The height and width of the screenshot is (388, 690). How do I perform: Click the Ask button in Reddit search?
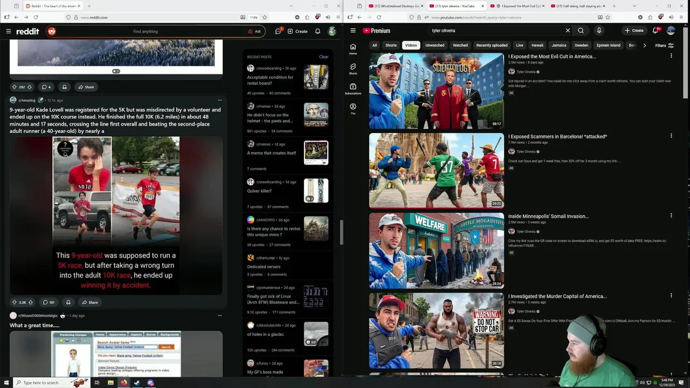pyautogui.click(x=254, y=31)
